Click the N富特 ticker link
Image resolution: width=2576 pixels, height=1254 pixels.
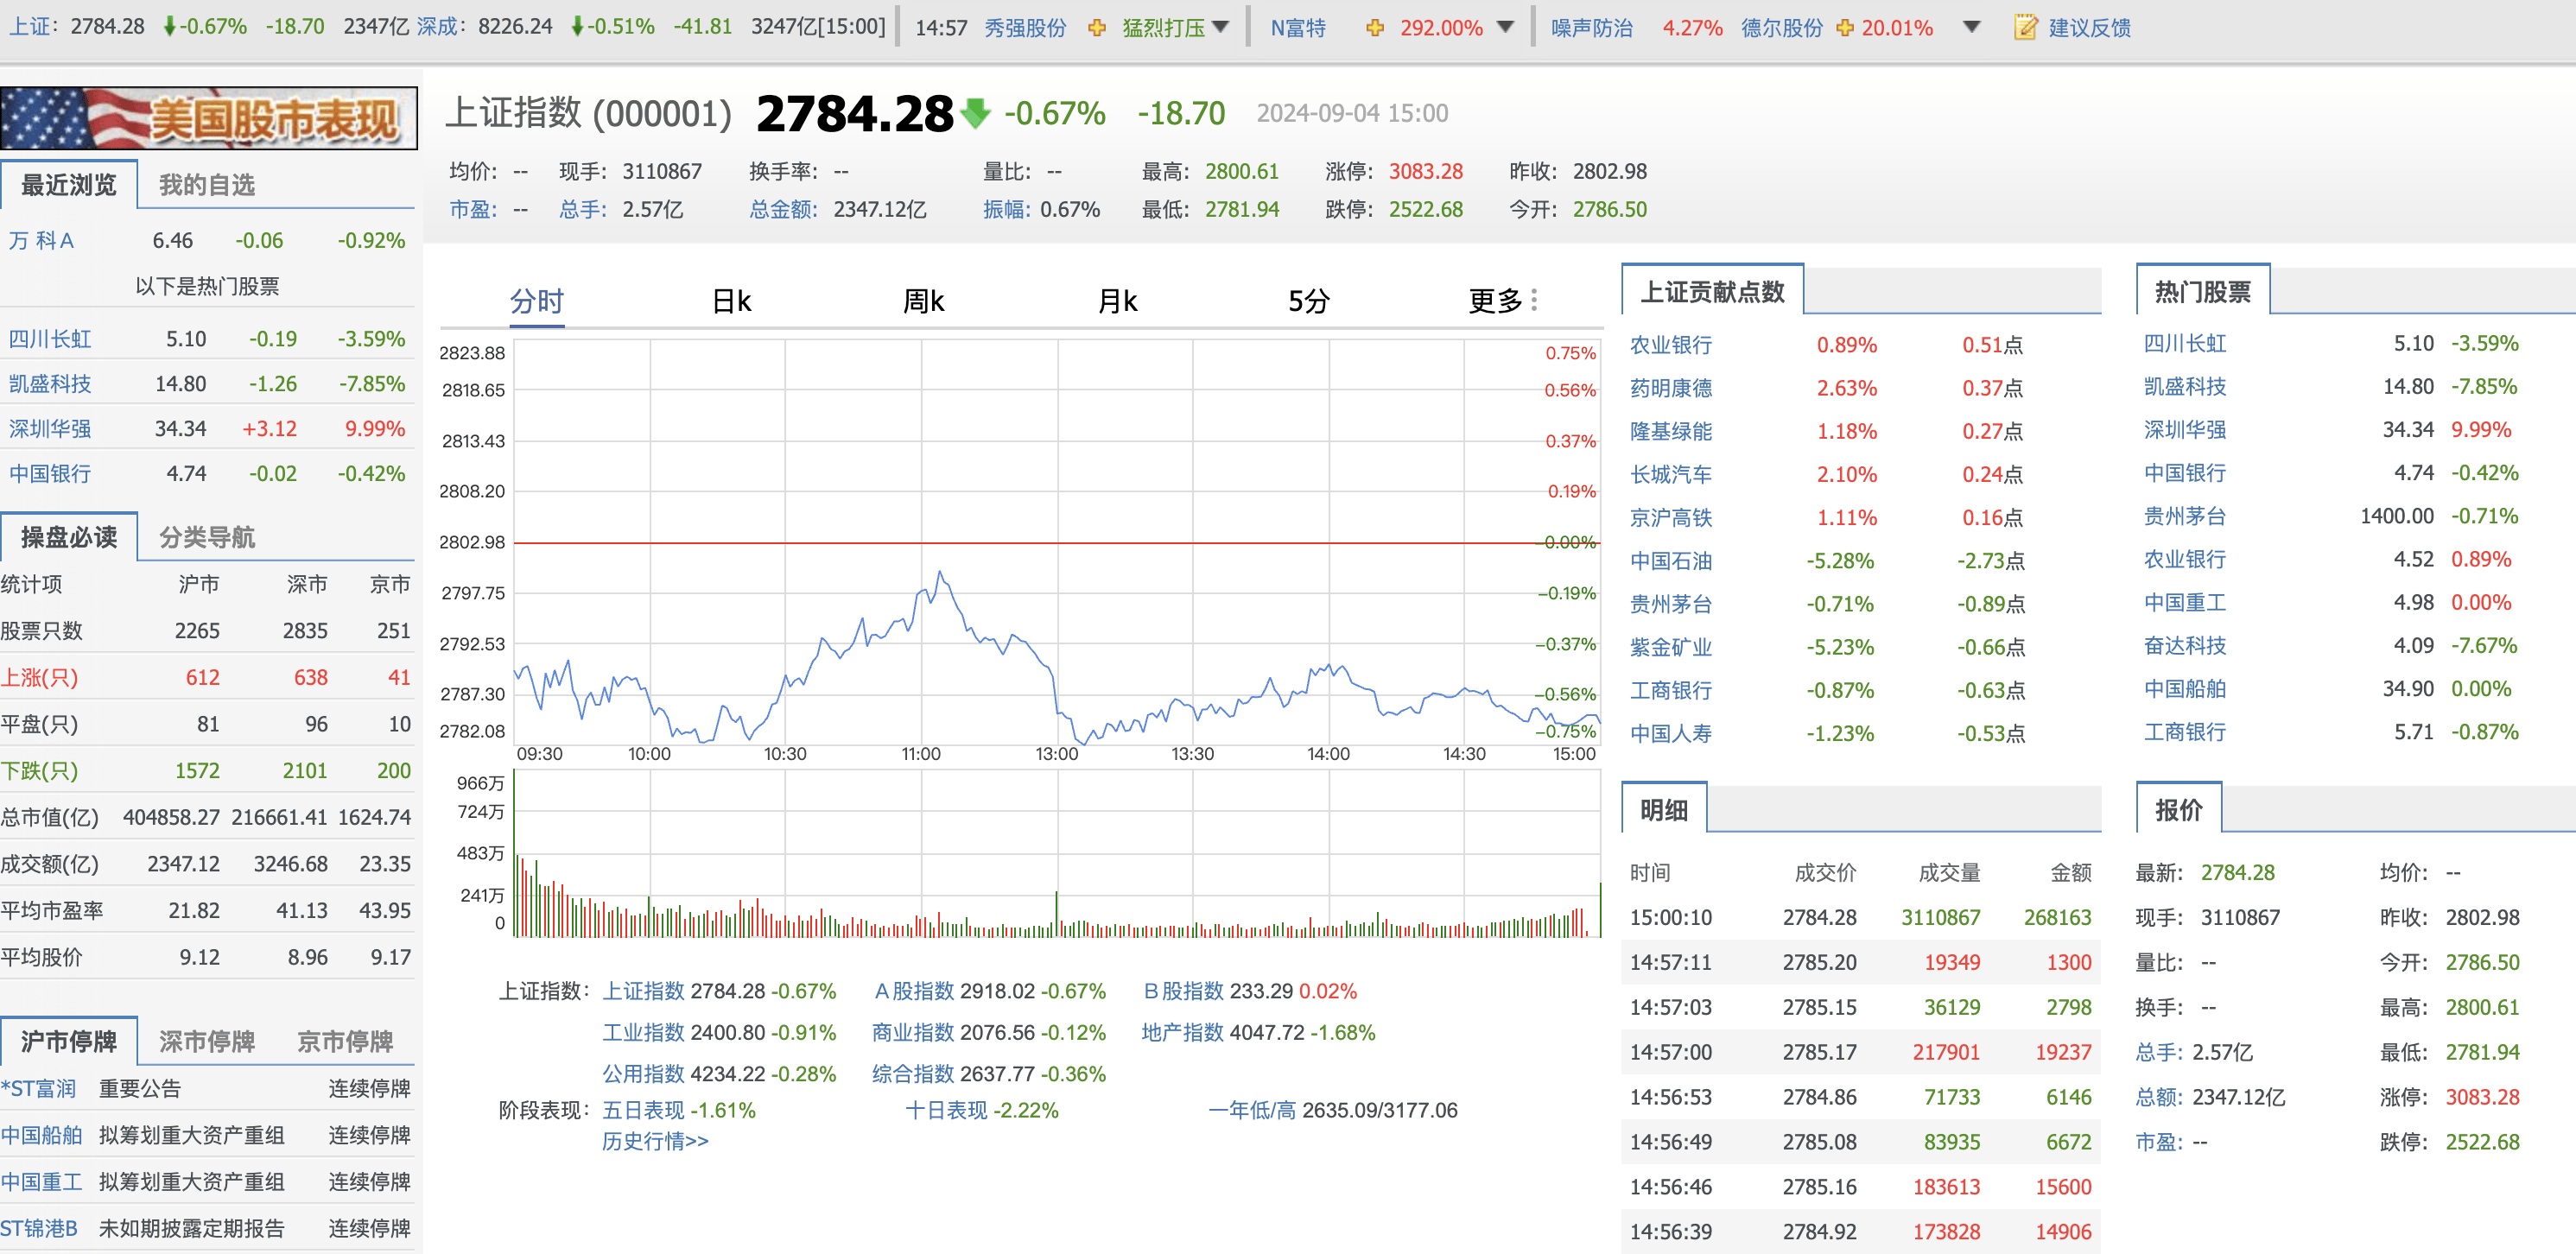coord(1298,28)
